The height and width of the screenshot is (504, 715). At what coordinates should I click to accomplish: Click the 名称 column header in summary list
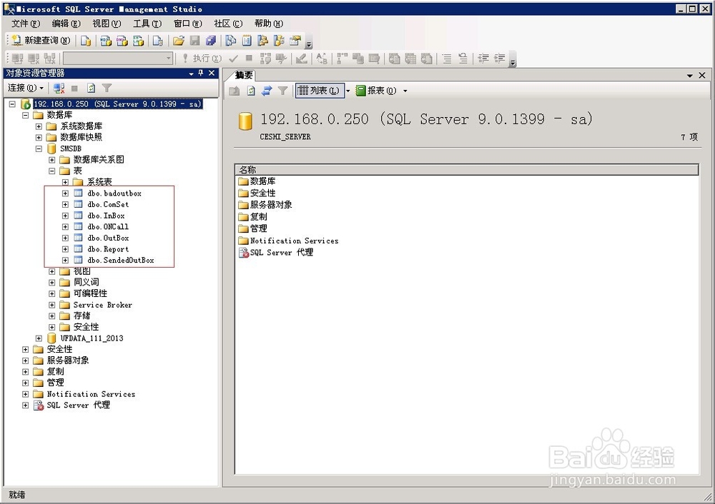[x=466, y=170]
